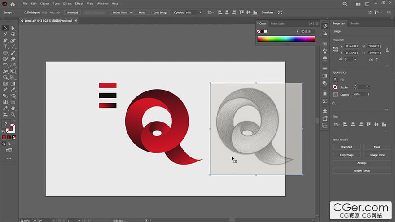The width and height of the screenshot is (395, 222).
Task: Select the Hand tool
Action: [x=13, y=108]
